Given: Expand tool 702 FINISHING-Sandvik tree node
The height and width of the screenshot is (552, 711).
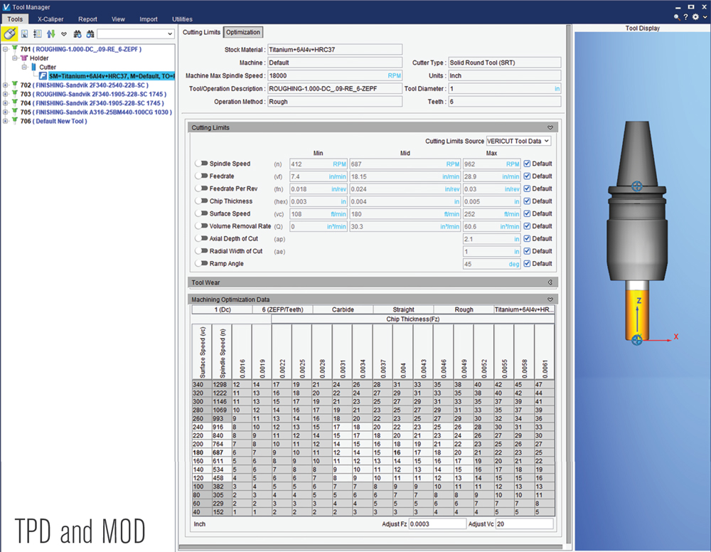Looking at the screenshot, I should tap(6, 85).
